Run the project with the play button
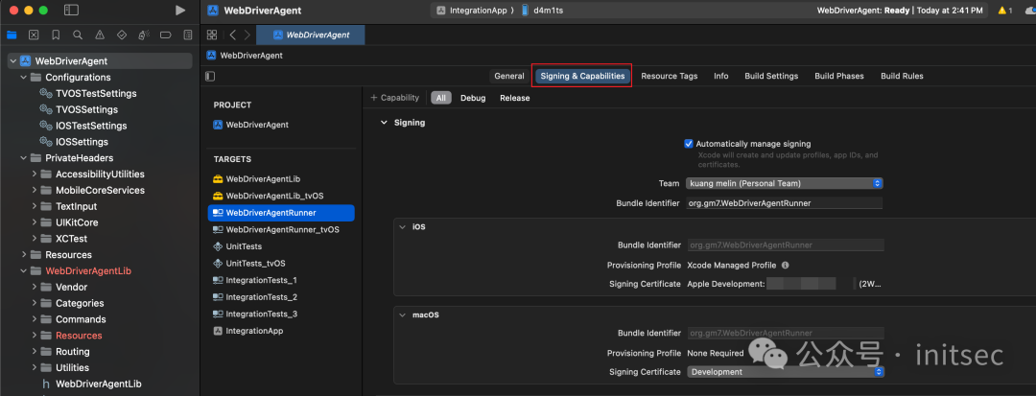This screenshot has height=396, width=1036. click(180, 11)
